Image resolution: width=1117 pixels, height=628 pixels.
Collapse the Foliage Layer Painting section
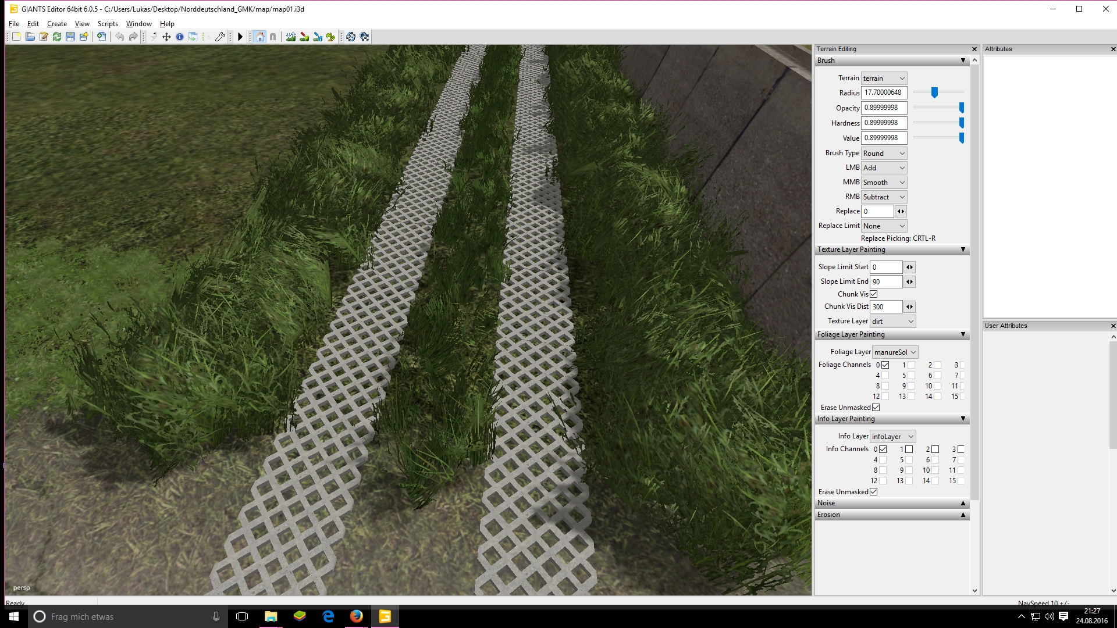click(963, 334)
